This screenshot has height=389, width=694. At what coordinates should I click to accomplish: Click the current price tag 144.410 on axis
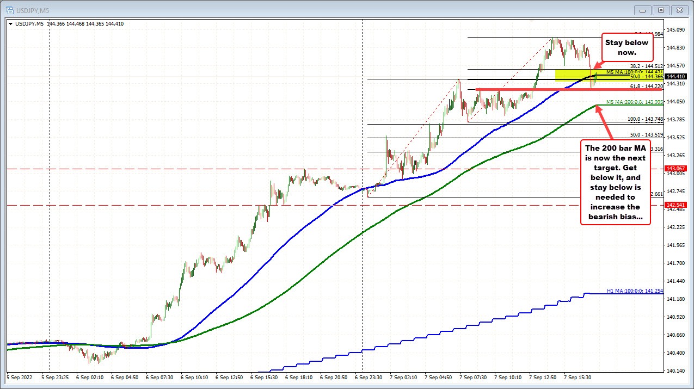pyautogui.click(x=675, y=77)
